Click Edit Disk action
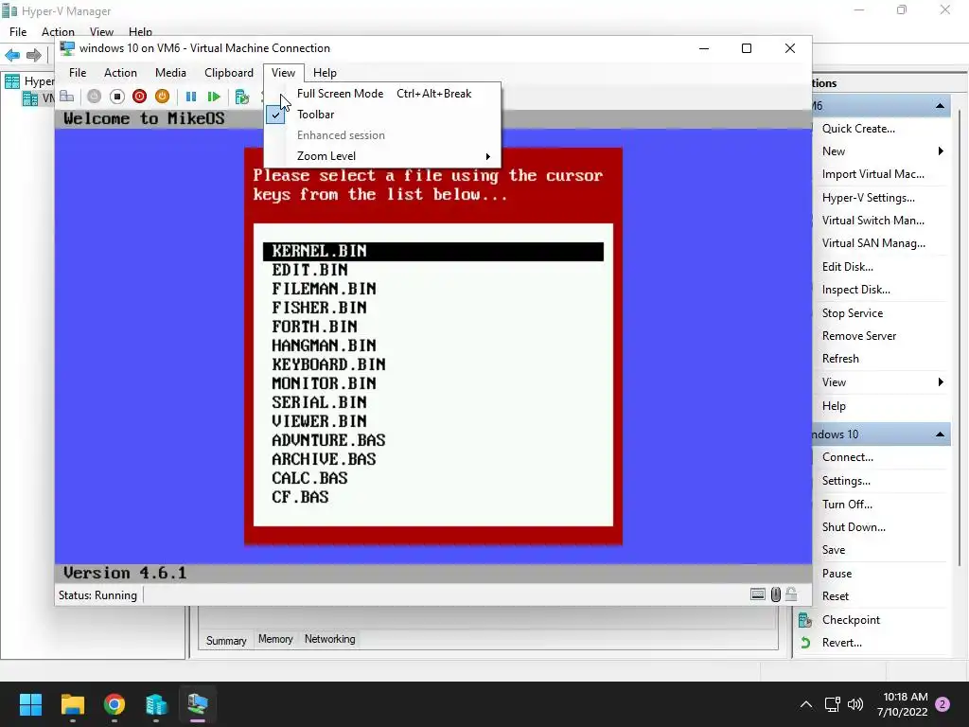The height and width of the screenshot is (727, 969). click(x=847, y=267)
